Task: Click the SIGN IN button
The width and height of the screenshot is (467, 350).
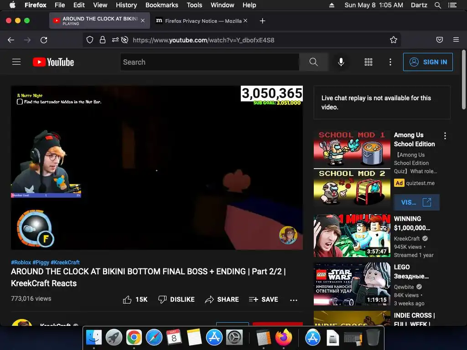Action: 428,62
